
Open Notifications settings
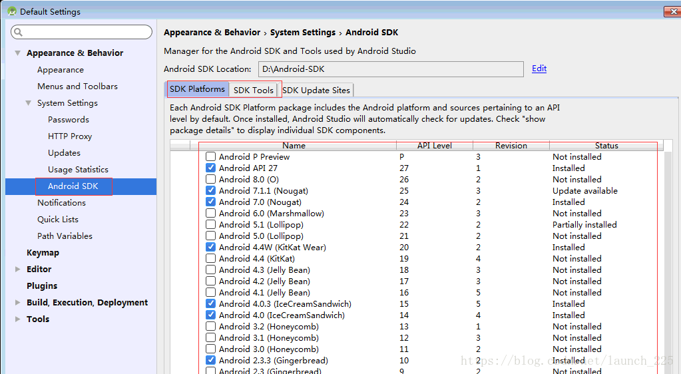(62, 202)
